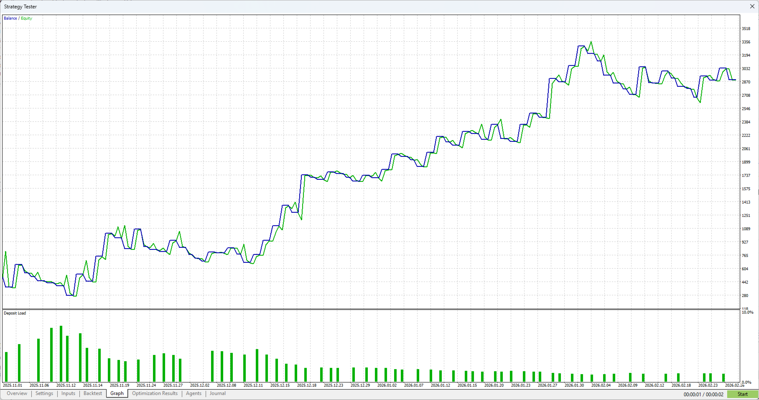Click the 442 axis value
The height and width of the screenshot is (400, 759).
click(x=745, y=282)
